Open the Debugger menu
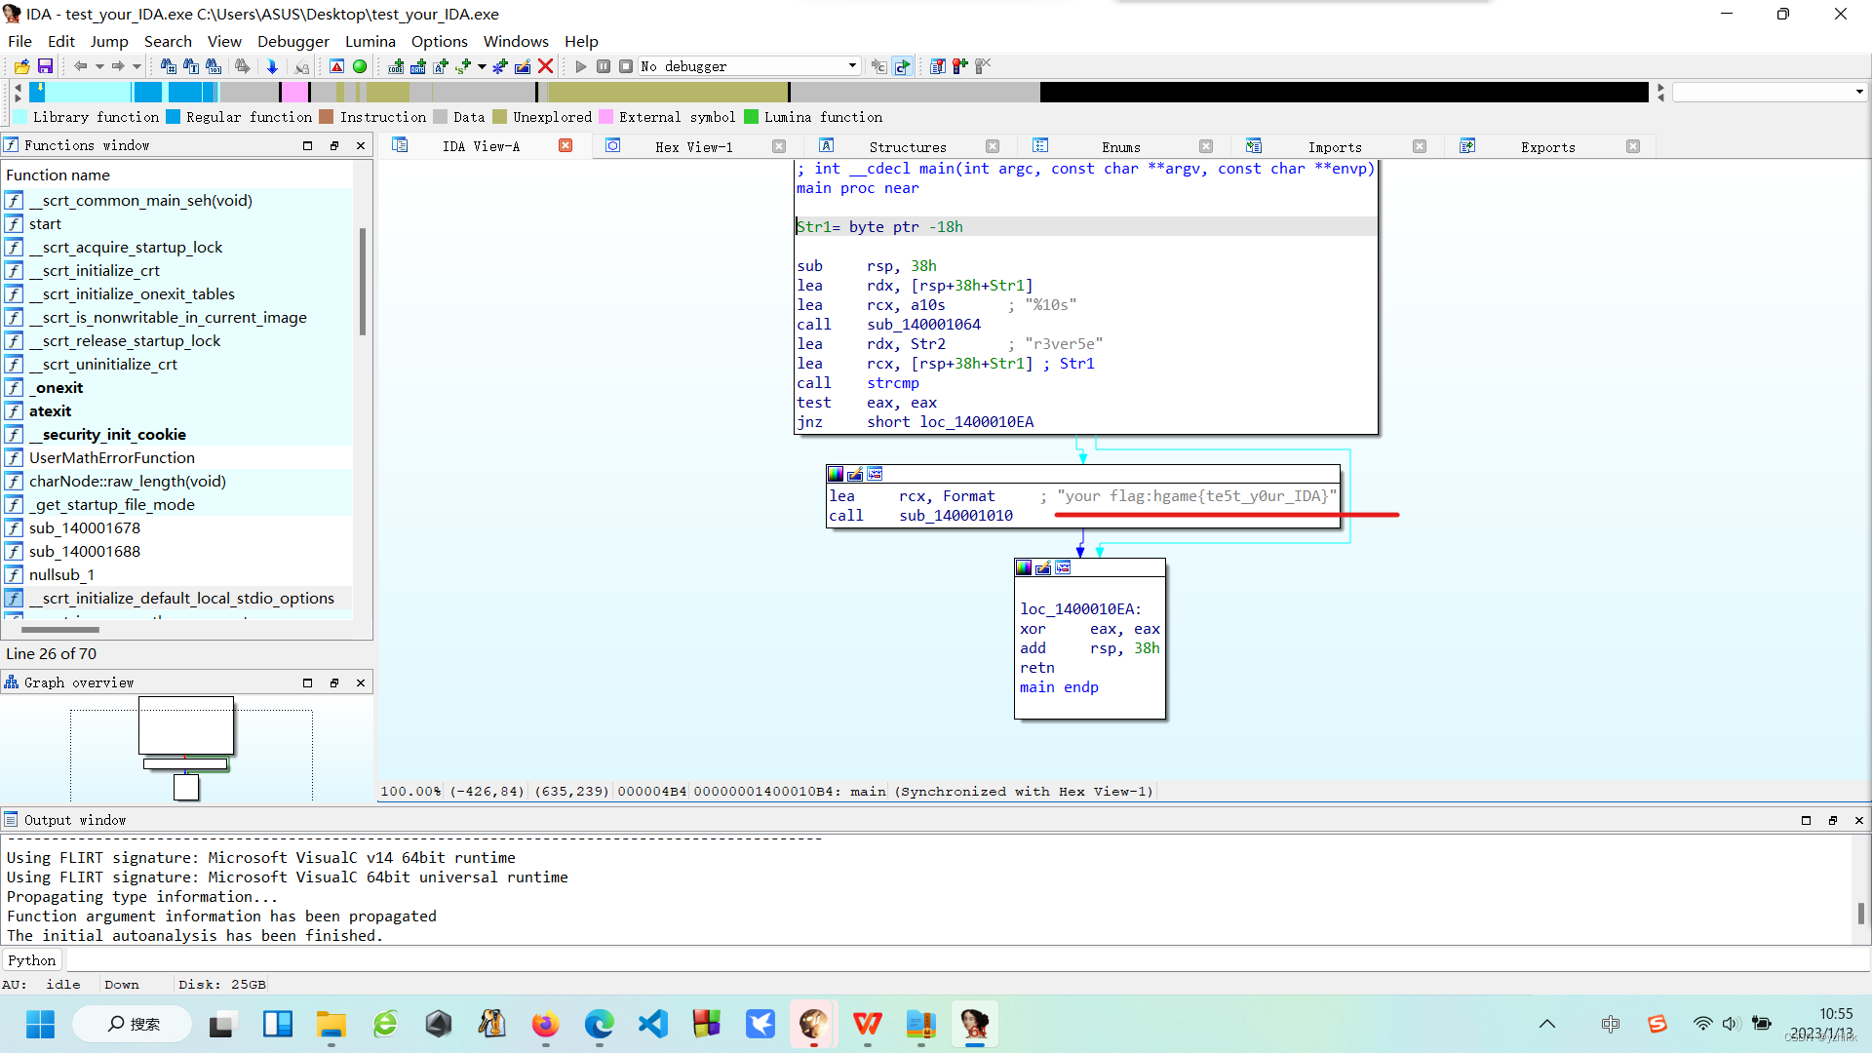The width and height of the screenshot is (1872, 1053). pyautogui.click(x=293, y=41)
